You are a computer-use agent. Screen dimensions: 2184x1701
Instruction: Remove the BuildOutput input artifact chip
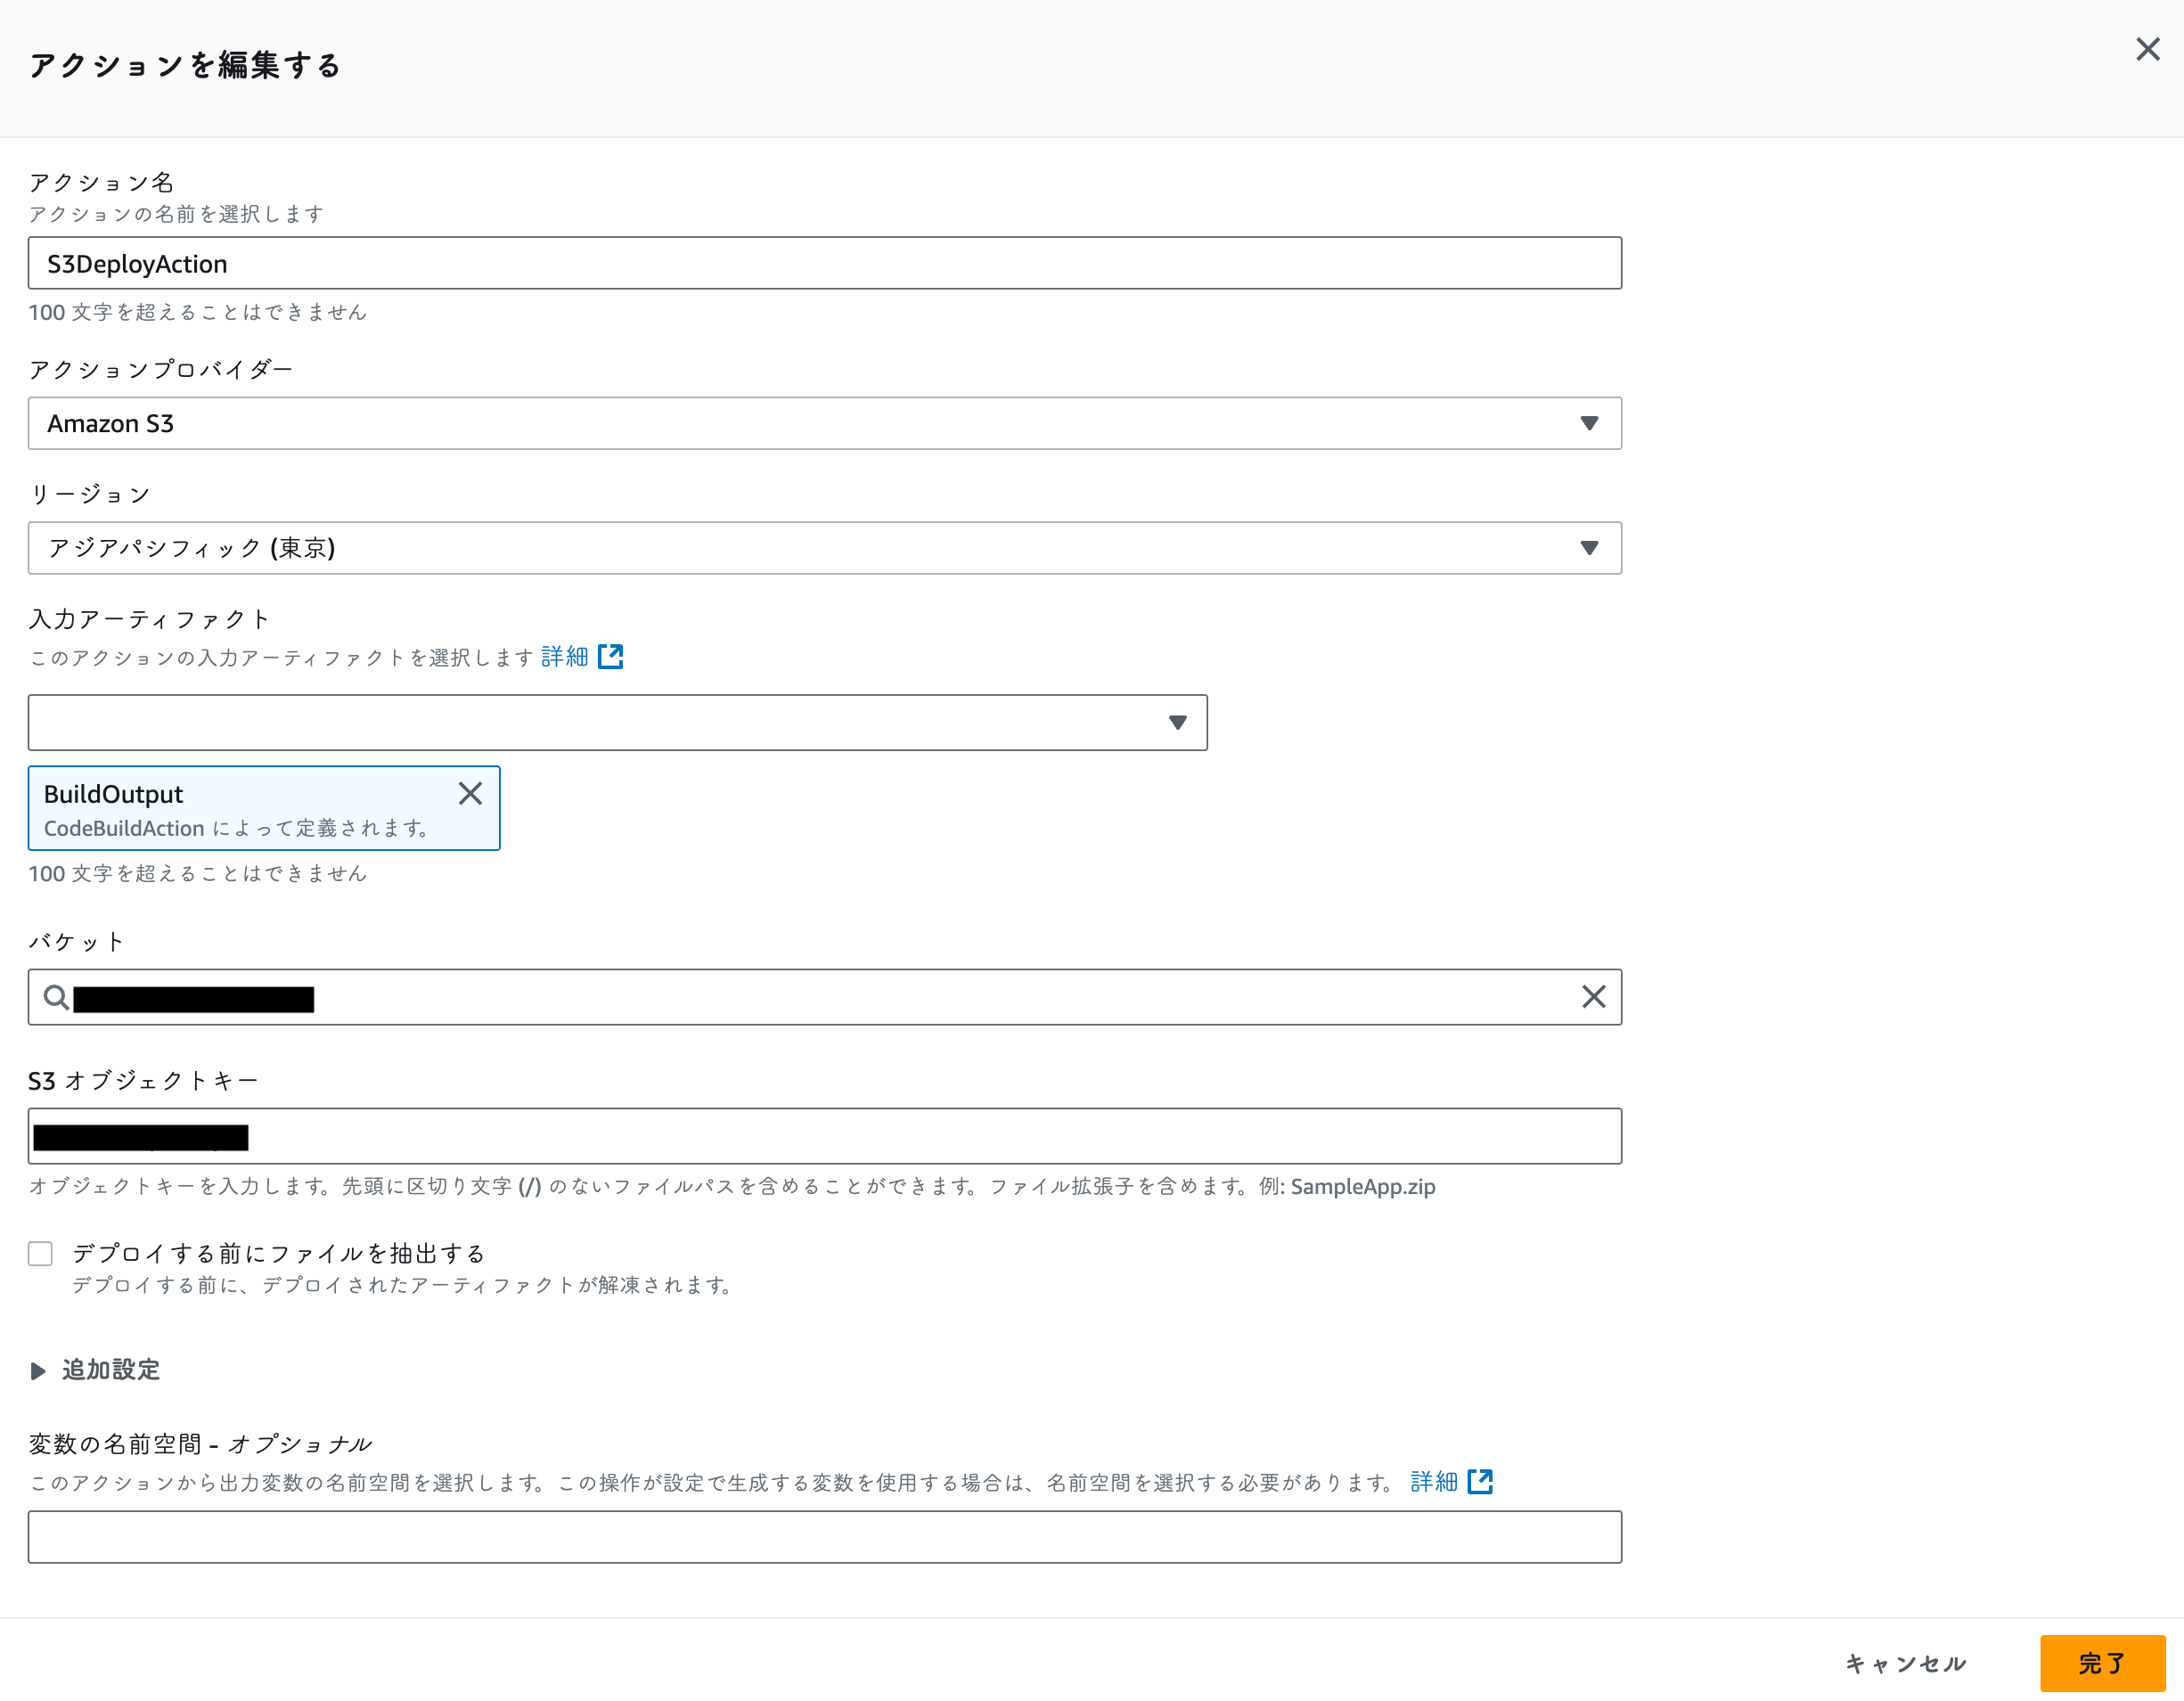click(x=470, y=793)
